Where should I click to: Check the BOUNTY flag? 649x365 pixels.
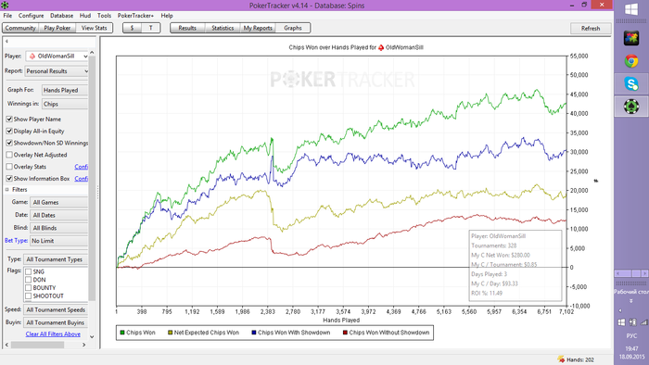28,288
